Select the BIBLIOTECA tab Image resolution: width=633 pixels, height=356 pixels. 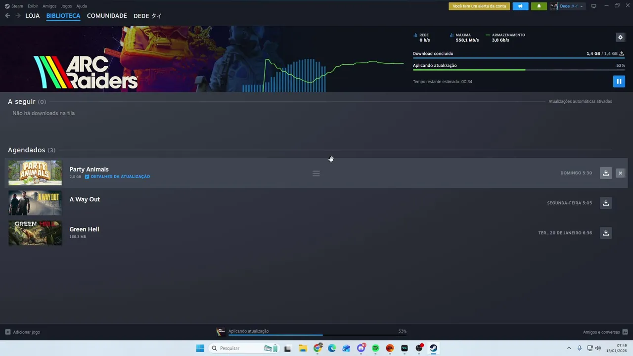63,16
